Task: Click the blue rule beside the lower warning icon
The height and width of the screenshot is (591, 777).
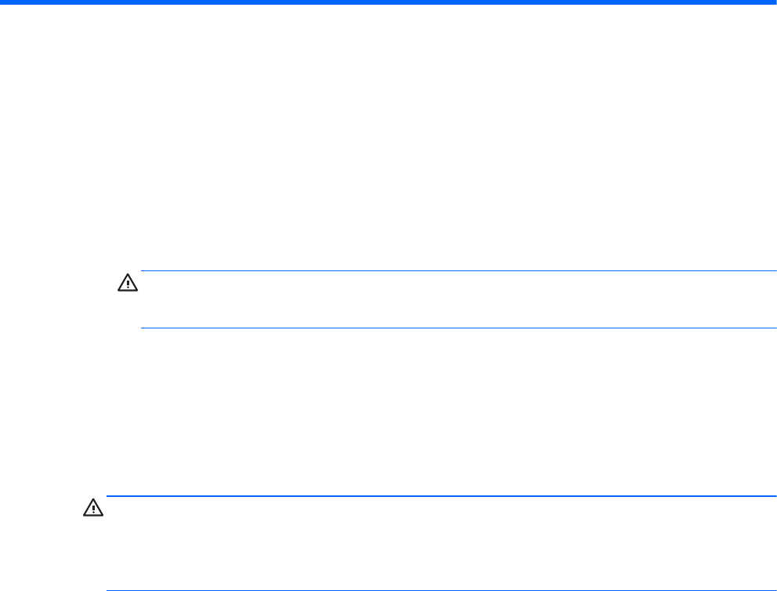Action: point(440,496)
